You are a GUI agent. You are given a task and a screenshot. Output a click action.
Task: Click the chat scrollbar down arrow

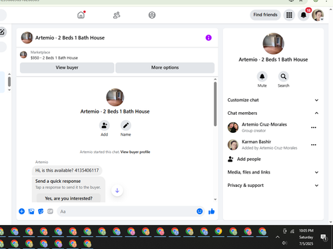pos(215,200)
